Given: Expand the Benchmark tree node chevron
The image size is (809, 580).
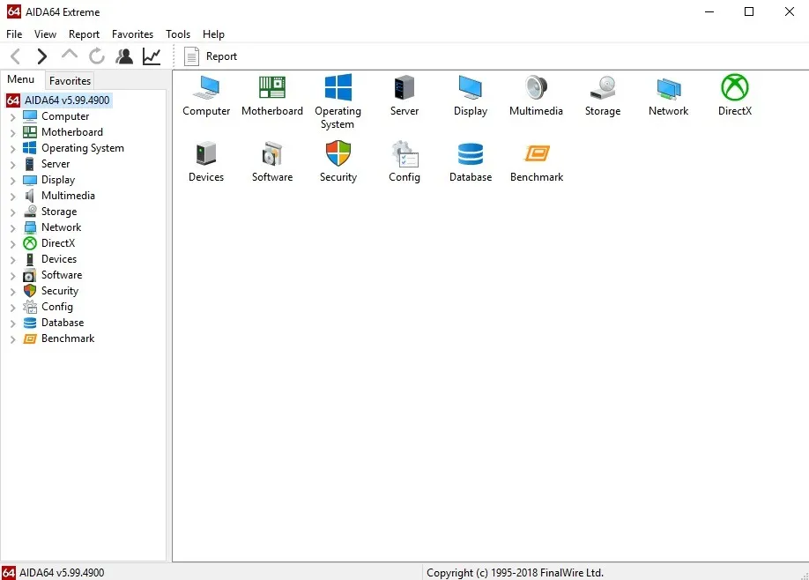Looking at the screenshot, I should coord(13,339).
